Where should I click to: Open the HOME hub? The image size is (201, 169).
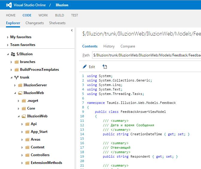11,15
